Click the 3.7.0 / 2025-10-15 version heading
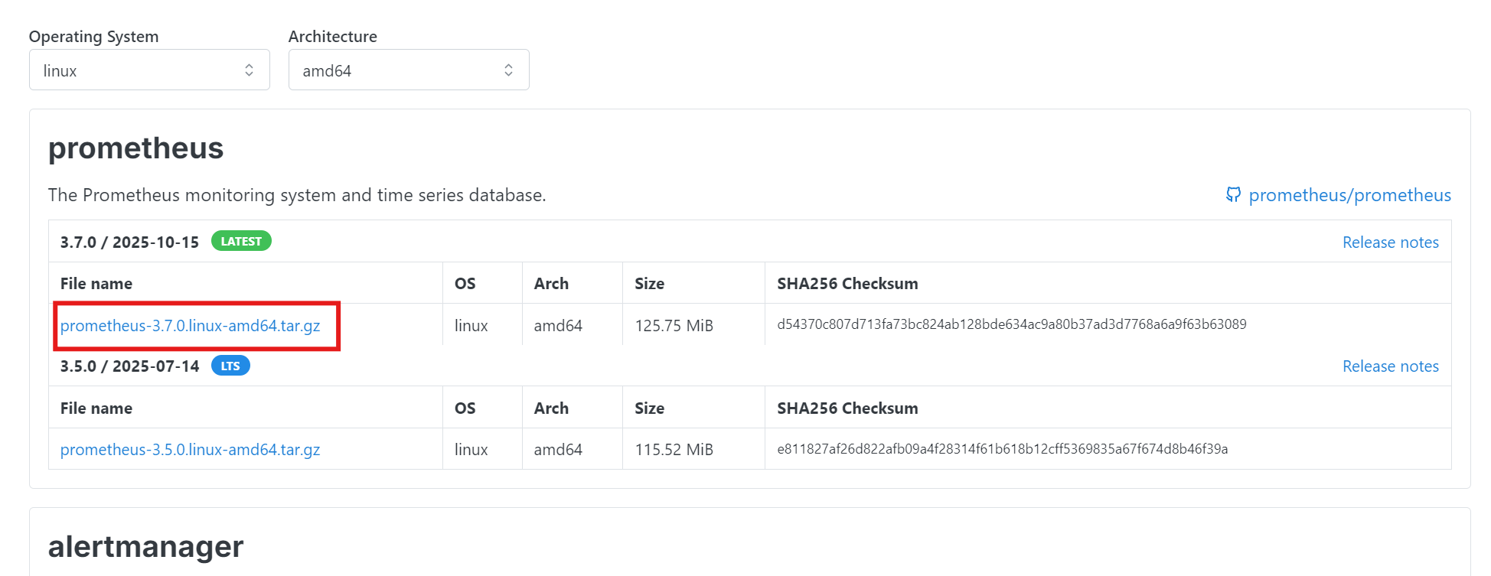 click(x=129, y=242)
